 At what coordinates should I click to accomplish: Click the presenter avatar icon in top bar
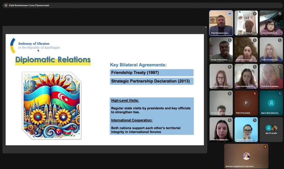(6, 5)
